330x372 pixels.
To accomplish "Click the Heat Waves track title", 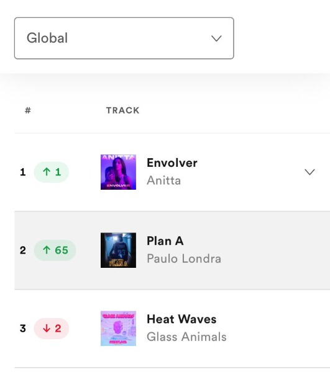I will coord(181,319).
